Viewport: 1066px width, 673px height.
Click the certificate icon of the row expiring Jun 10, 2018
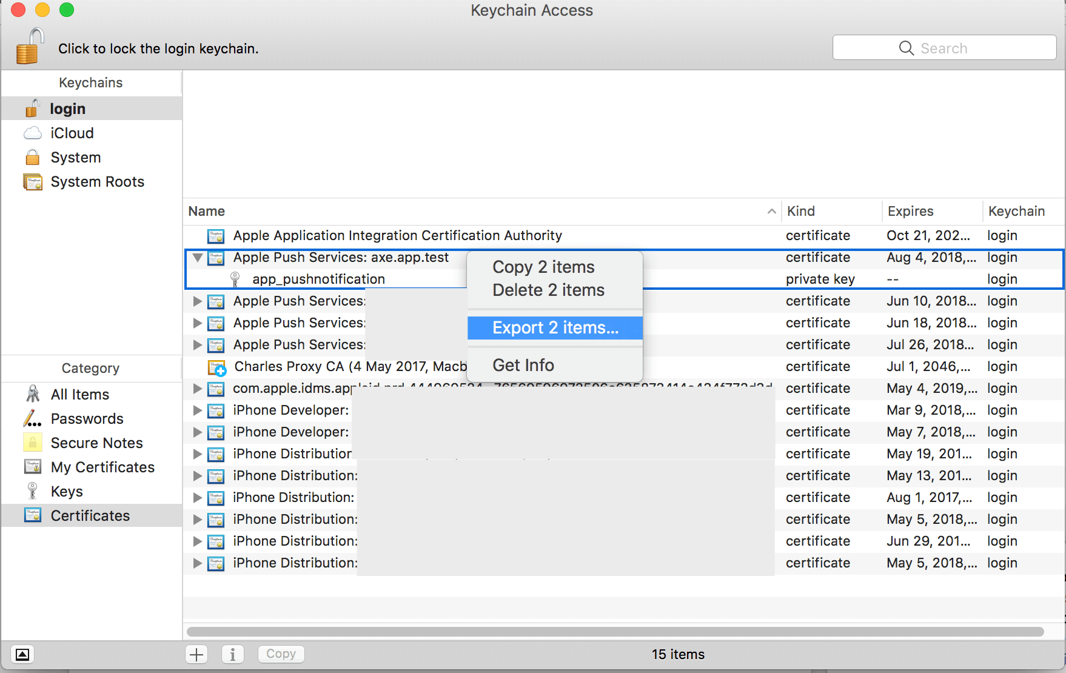tap(216, 301)
